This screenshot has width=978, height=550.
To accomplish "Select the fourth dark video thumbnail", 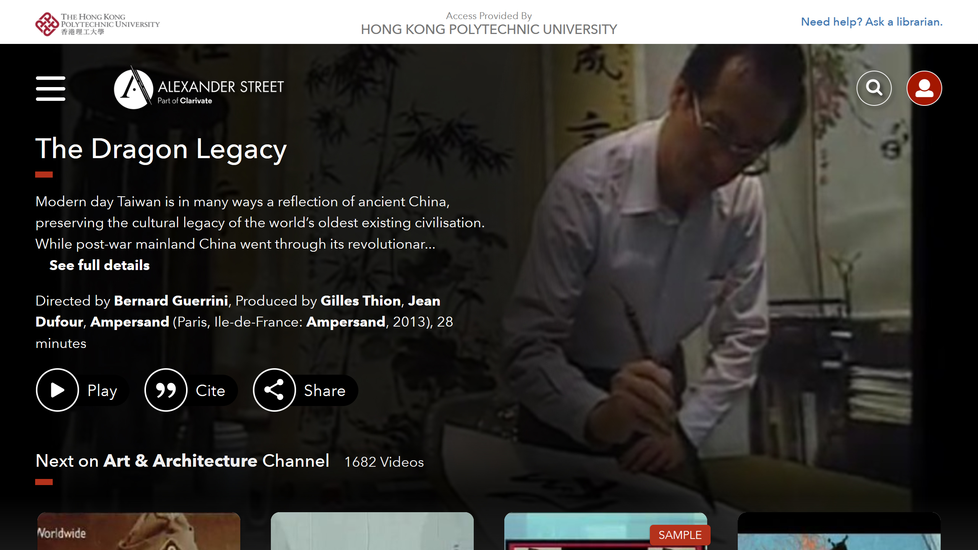I will pyautogui.click(x=839, y=531).
